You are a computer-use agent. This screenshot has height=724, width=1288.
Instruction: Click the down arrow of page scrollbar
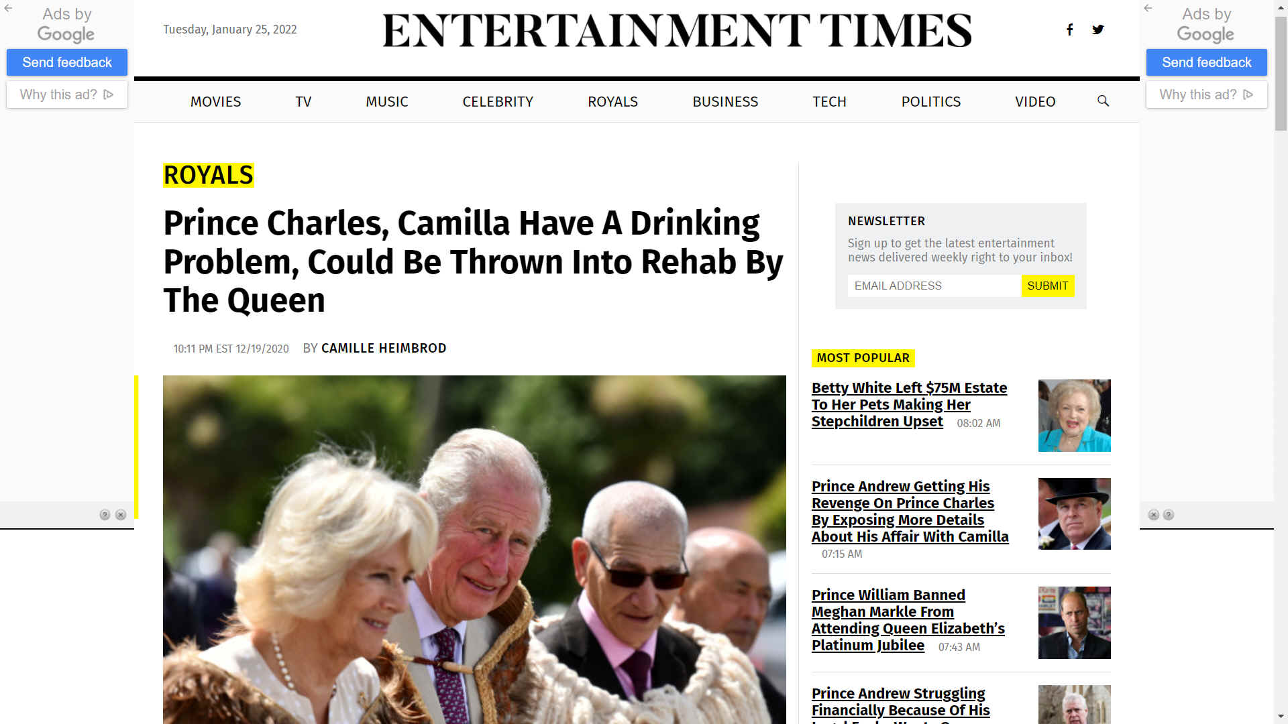1281,717
